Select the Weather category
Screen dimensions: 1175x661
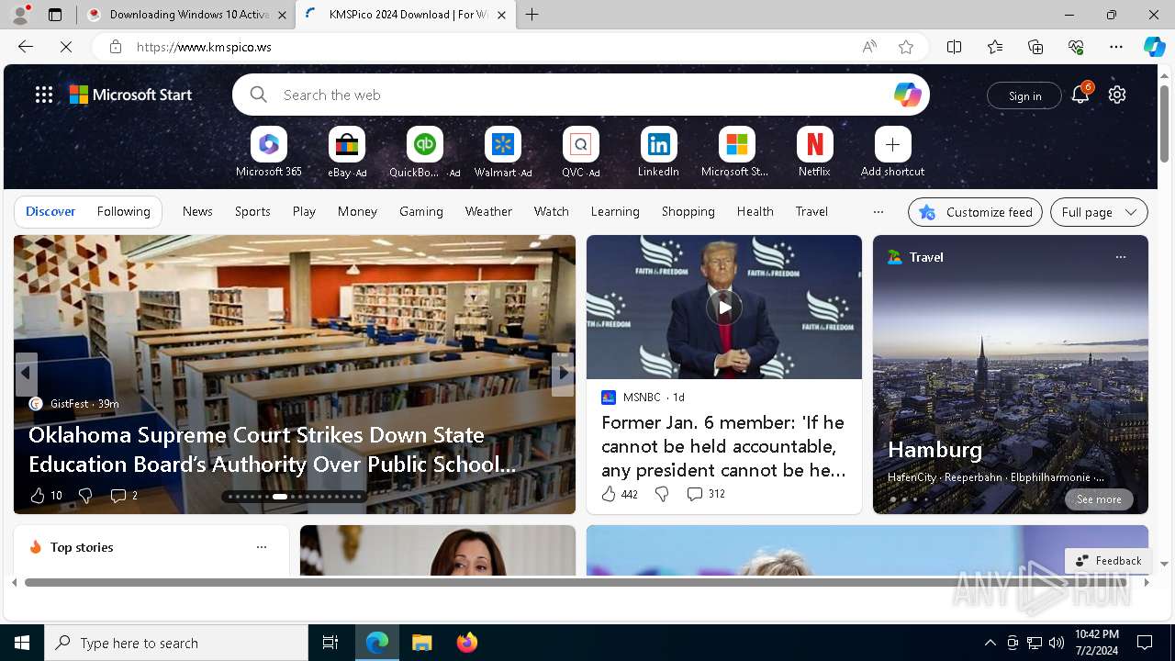click(488, 211)
